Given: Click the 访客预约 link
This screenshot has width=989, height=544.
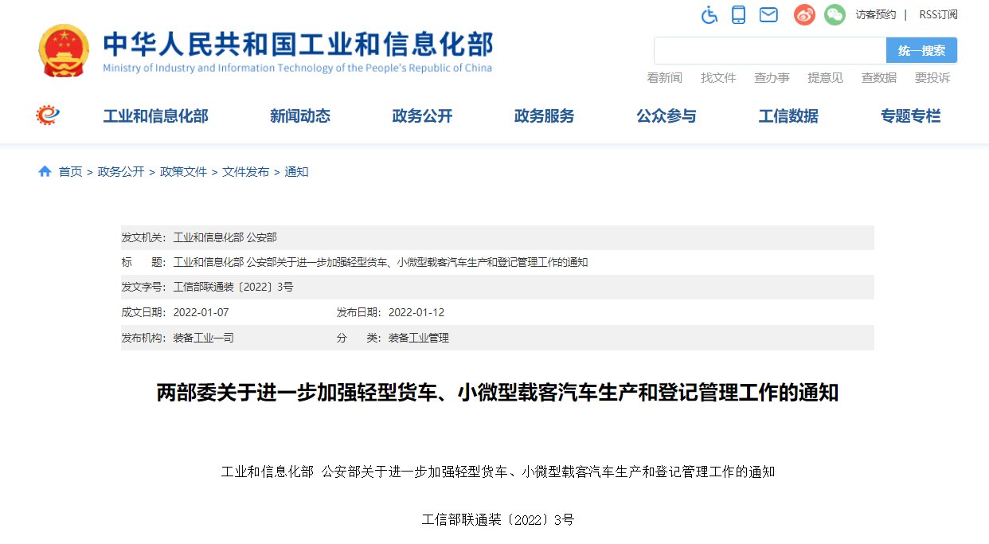Looking at the screenshot, I should point(874,14).
